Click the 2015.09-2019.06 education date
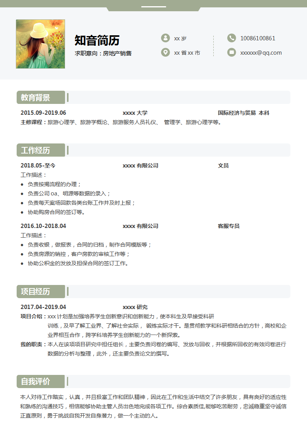The height and width of the screenshot is (435, 307). (x=43, y=113)
